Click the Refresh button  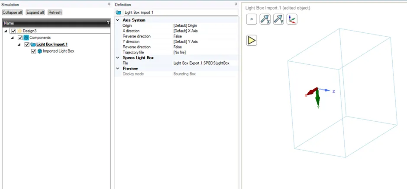[55, 13]
